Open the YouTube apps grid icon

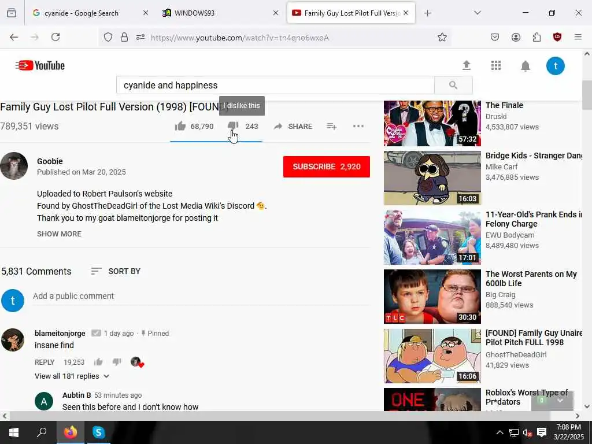pos(495,66)
